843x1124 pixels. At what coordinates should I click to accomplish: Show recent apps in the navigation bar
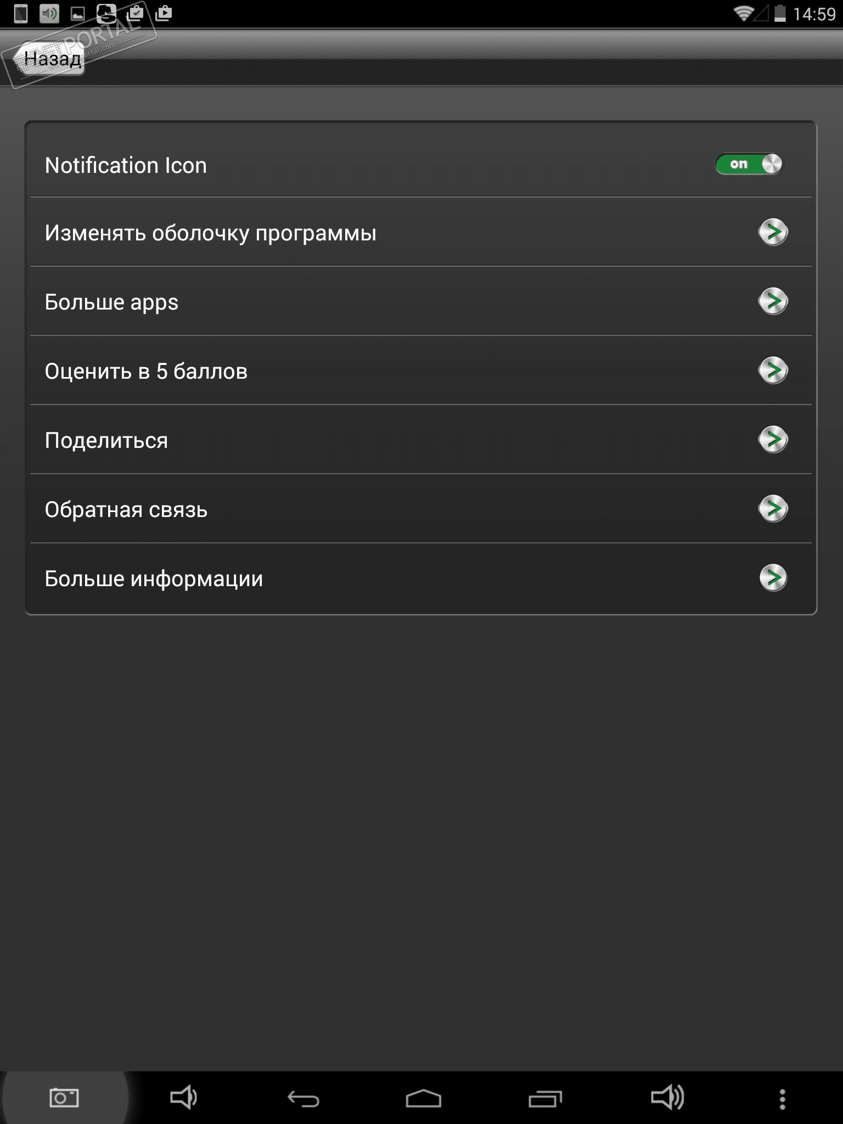pos(545,1098)
